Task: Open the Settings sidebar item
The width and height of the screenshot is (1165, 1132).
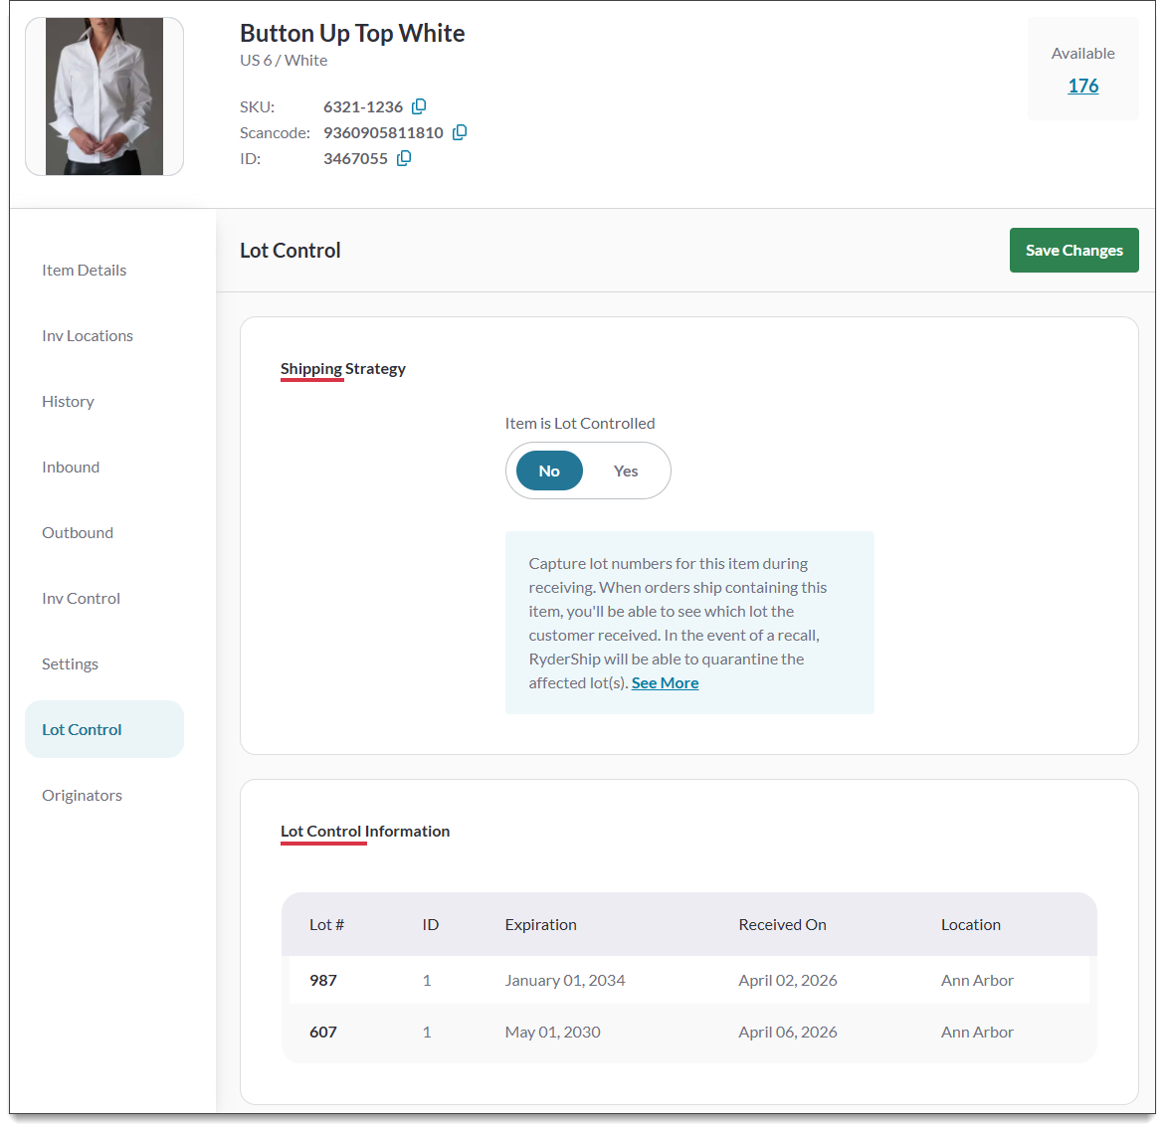Action: point(70,663)
